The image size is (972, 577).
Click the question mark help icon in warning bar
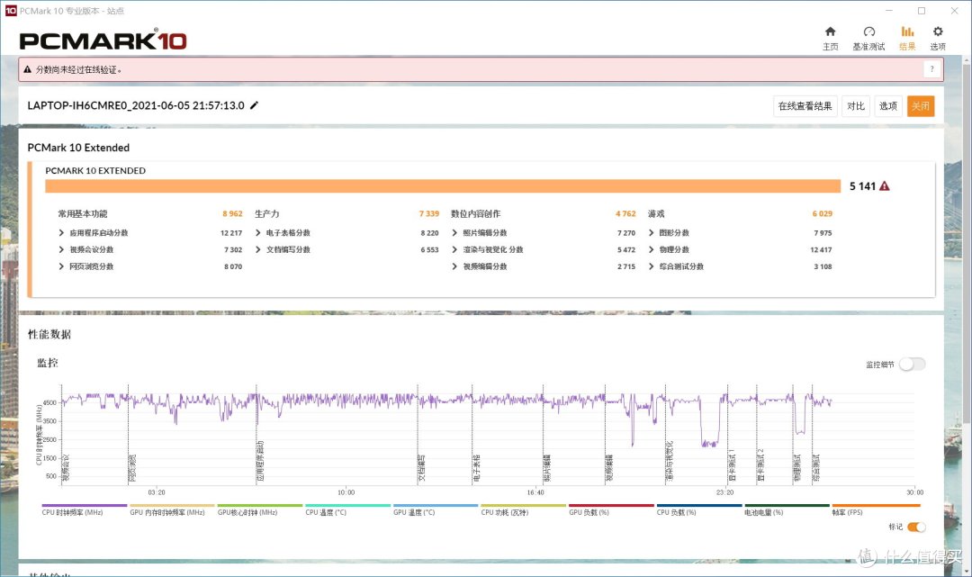pos(931,69)
